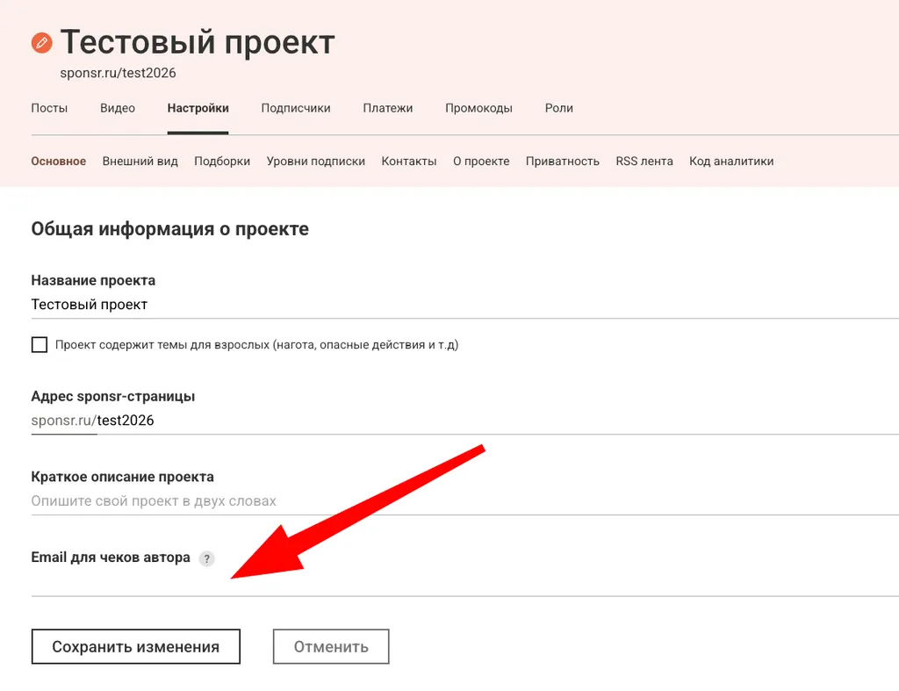
Task: Click the Отменить button
Action: (331, 646)
